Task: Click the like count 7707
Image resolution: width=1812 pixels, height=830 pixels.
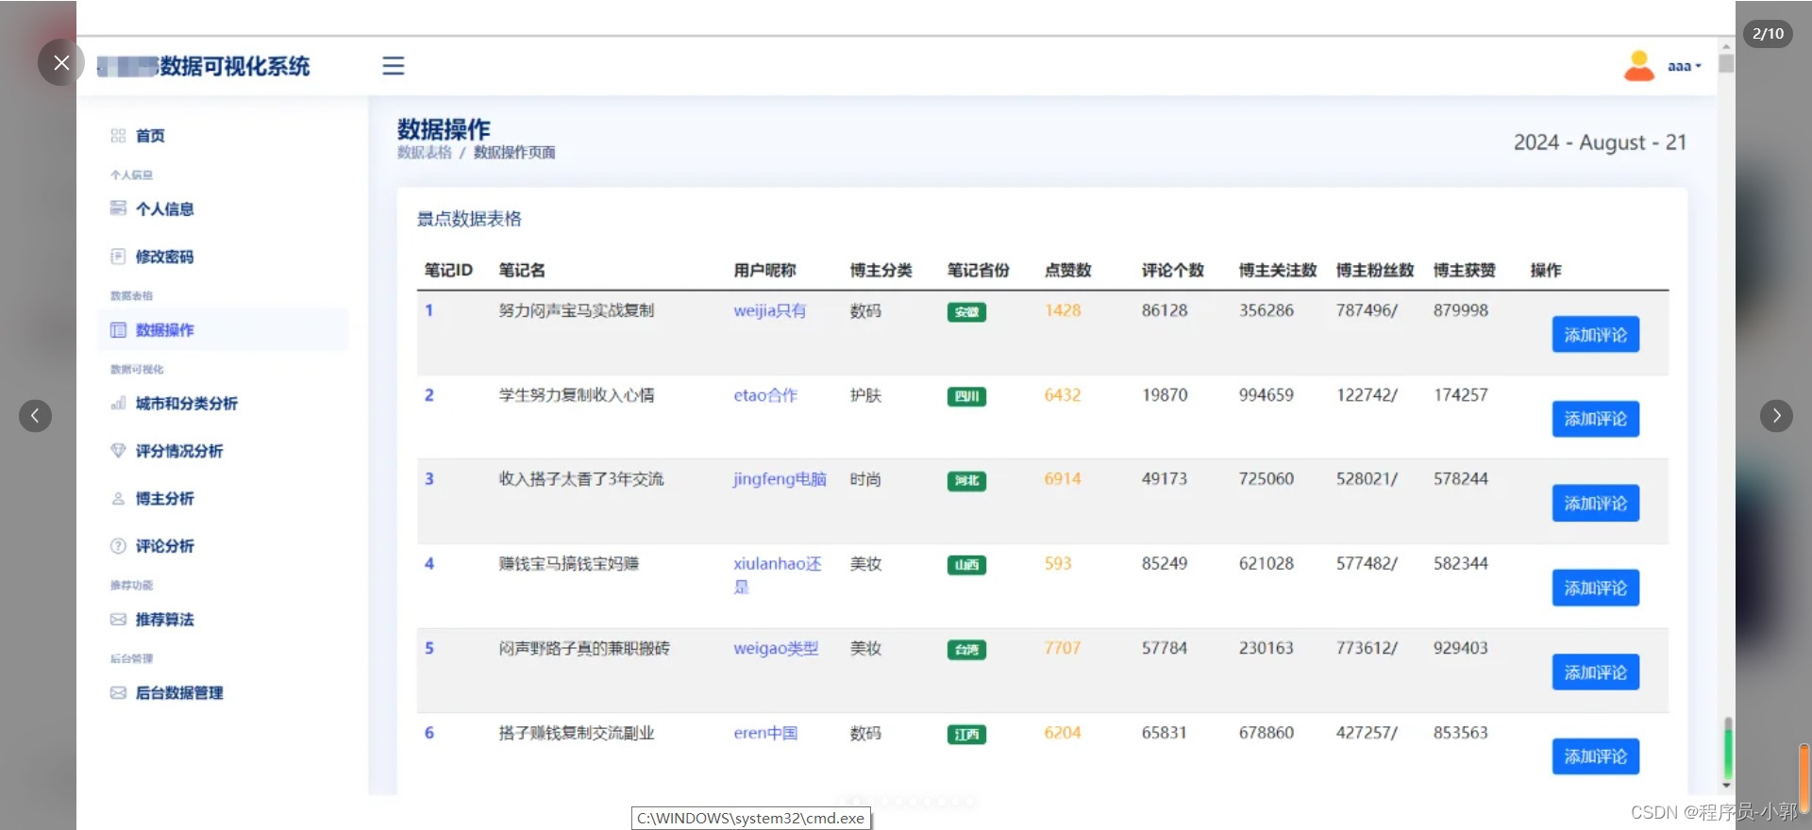Action: (x=1063, y=648)
